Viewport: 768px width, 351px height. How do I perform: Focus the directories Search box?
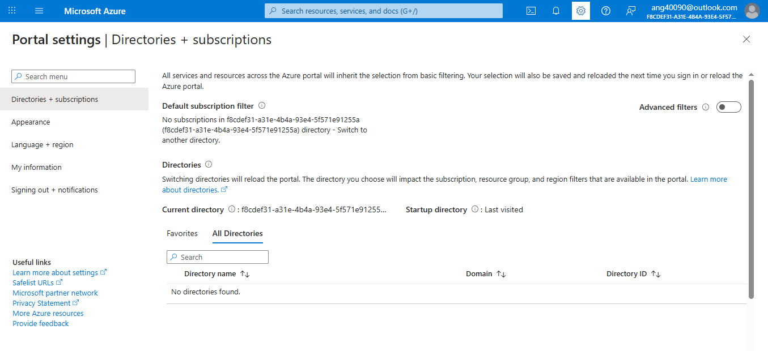(x=218, y=257)
